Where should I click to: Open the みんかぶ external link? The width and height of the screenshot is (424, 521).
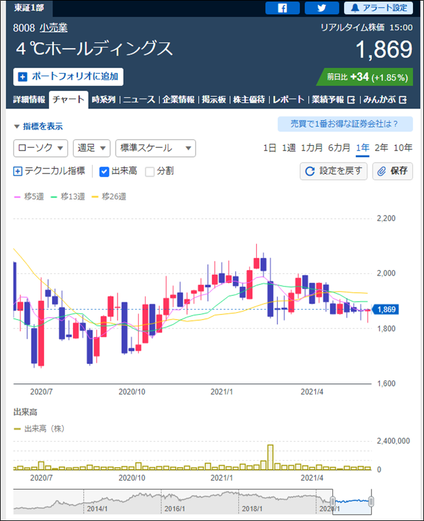click(x=384, y=99)
